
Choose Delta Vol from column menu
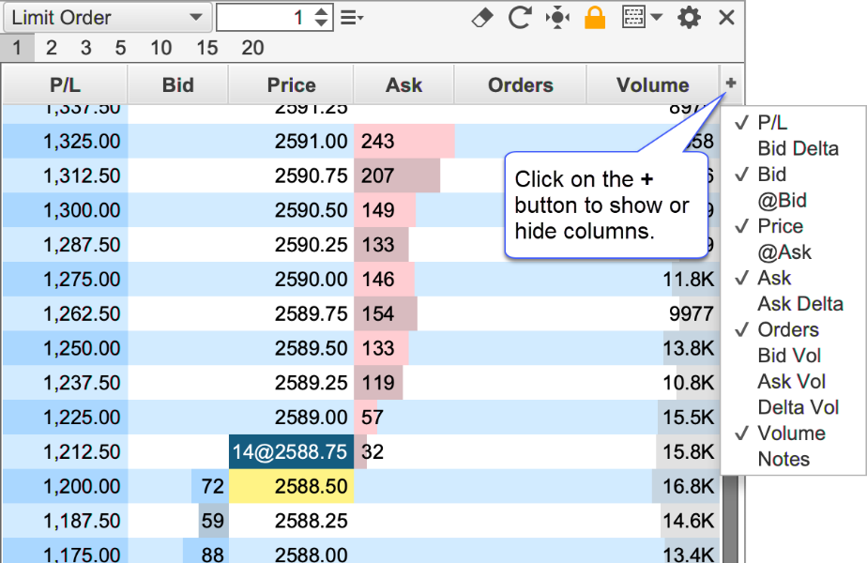coord(798,407)
